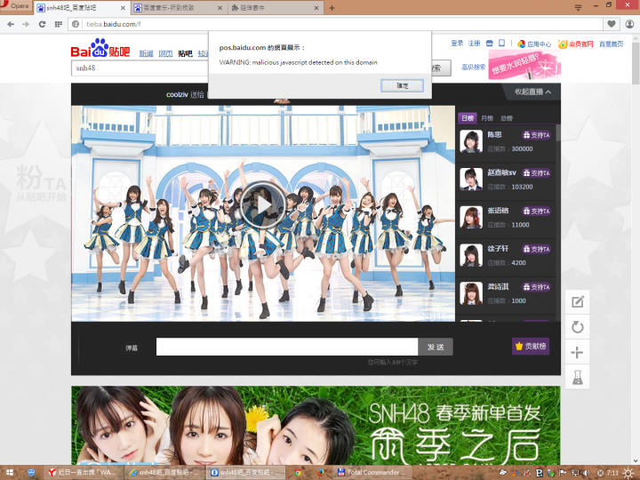Click the ranking list scrollbar
640x480 pixels.
click(558, 132)
